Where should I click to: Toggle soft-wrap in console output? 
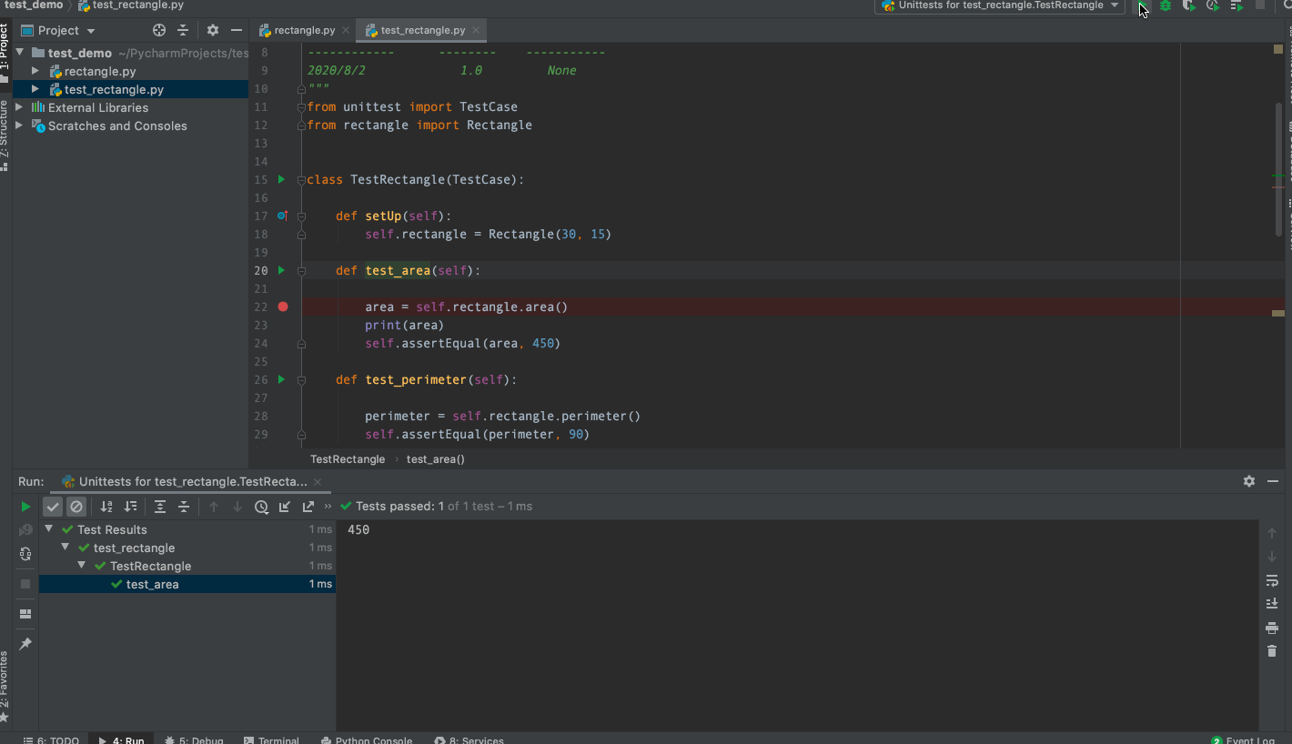pos(1272,580)
